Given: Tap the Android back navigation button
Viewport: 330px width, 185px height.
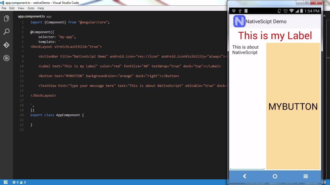Looking at the screenshot, I should (x=244, y=176).
